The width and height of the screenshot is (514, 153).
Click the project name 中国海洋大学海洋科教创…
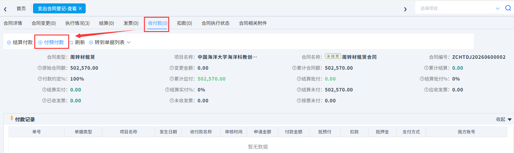click(x=227, y=57)
